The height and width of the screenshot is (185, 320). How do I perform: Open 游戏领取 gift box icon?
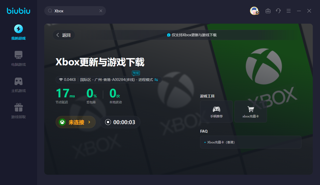pyautogui.click(x=19, y=107)
